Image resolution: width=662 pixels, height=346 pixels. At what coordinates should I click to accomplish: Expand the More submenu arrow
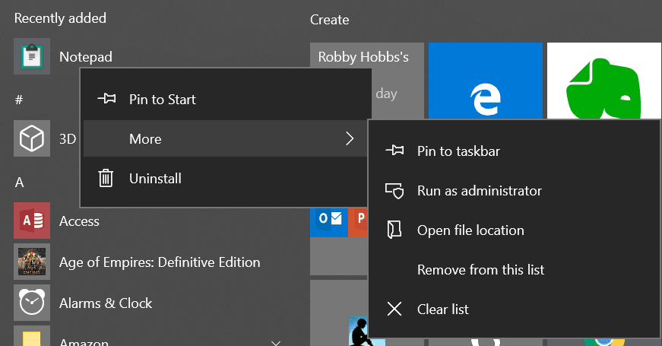350,138
